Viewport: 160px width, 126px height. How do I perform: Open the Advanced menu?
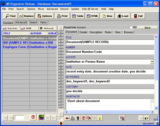(52, 9)
